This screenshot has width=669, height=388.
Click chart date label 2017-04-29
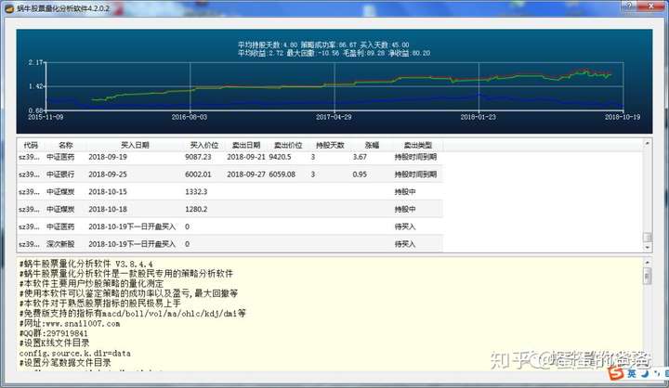tap(334, 117)
